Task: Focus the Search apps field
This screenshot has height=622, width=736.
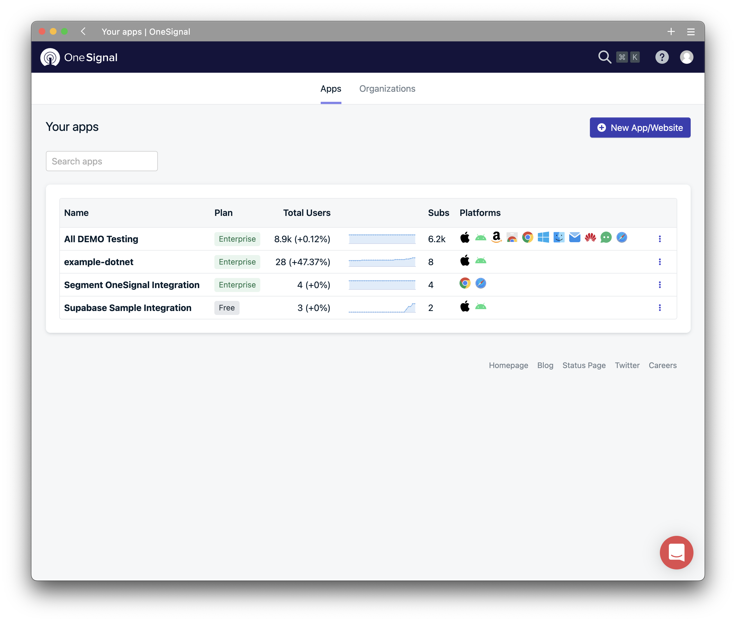Action: point(102,161)
